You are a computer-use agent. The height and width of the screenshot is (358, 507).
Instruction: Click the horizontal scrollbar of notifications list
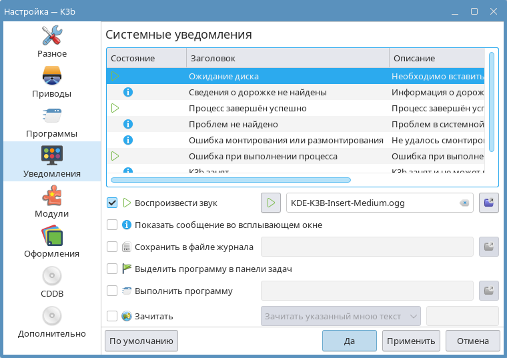tap(230, 179)
